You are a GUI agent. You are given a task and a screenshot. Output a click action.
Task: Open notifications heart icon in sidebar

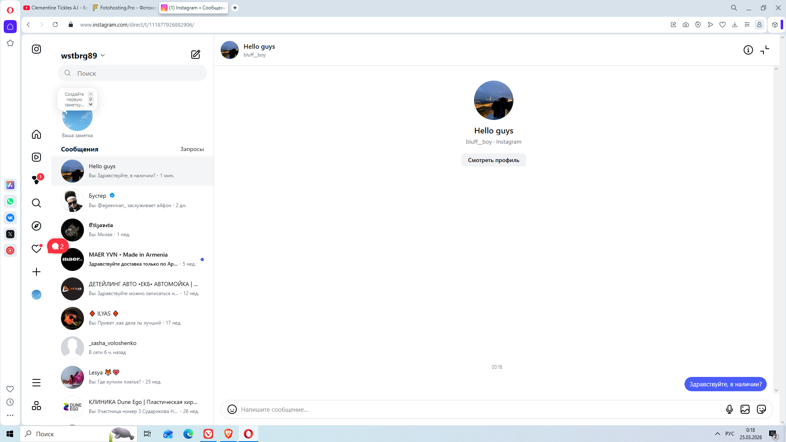pos(36,249)
